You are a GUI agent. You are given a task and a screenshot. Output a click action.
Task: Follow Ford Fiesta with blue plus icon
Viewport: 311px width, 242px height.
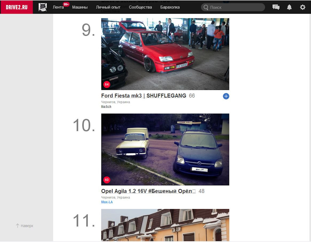pyautogui.click(x=226, y=96)
